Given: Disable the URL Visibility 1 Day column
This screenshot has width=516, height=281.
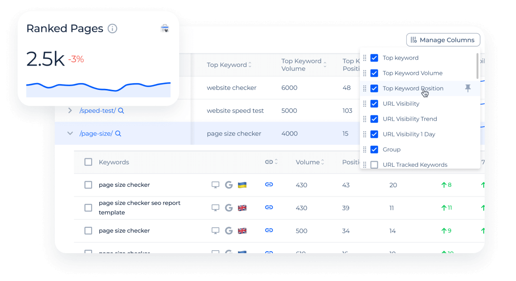Looking at the screenshot, I should click(374, 134).
